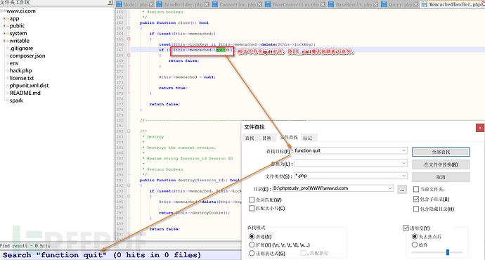Close the Model.php tab via its X icon
485x260 pixels.
coord(151,4)
